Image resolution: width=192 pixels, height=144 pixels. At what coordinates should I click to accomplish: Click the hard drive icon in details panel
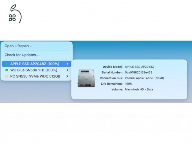pos(86,78)
